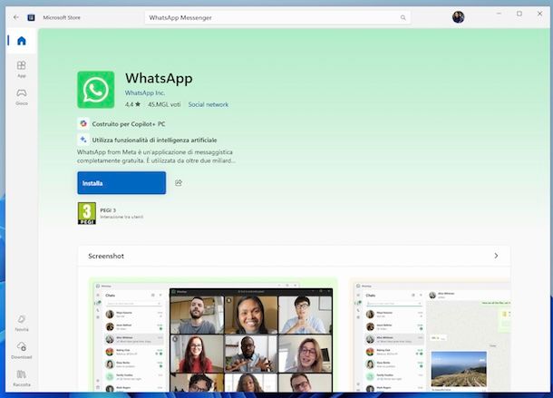This screenshot has height=398, width=553.
Task: Click the WhatsApp app title
Action: tap(159, 78)
